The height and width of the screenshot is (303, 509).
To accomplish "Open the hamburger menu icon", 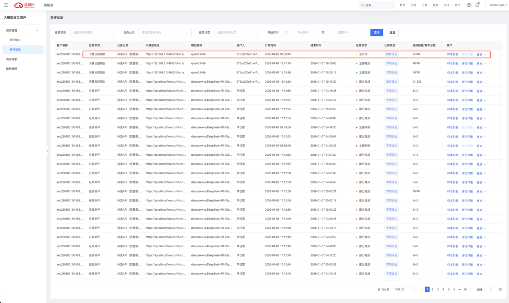I will pos(6,5).
